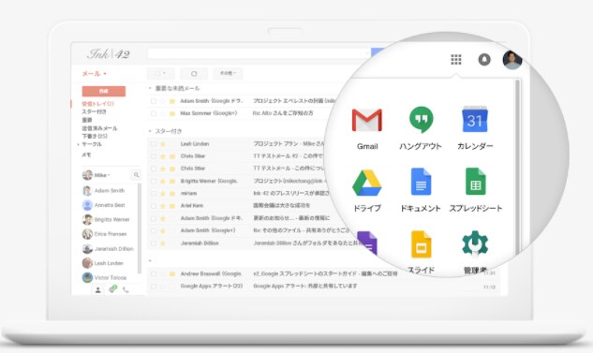Click the refresh mail icon button
This screenshot has height=353, width=593.
(194, 73)
